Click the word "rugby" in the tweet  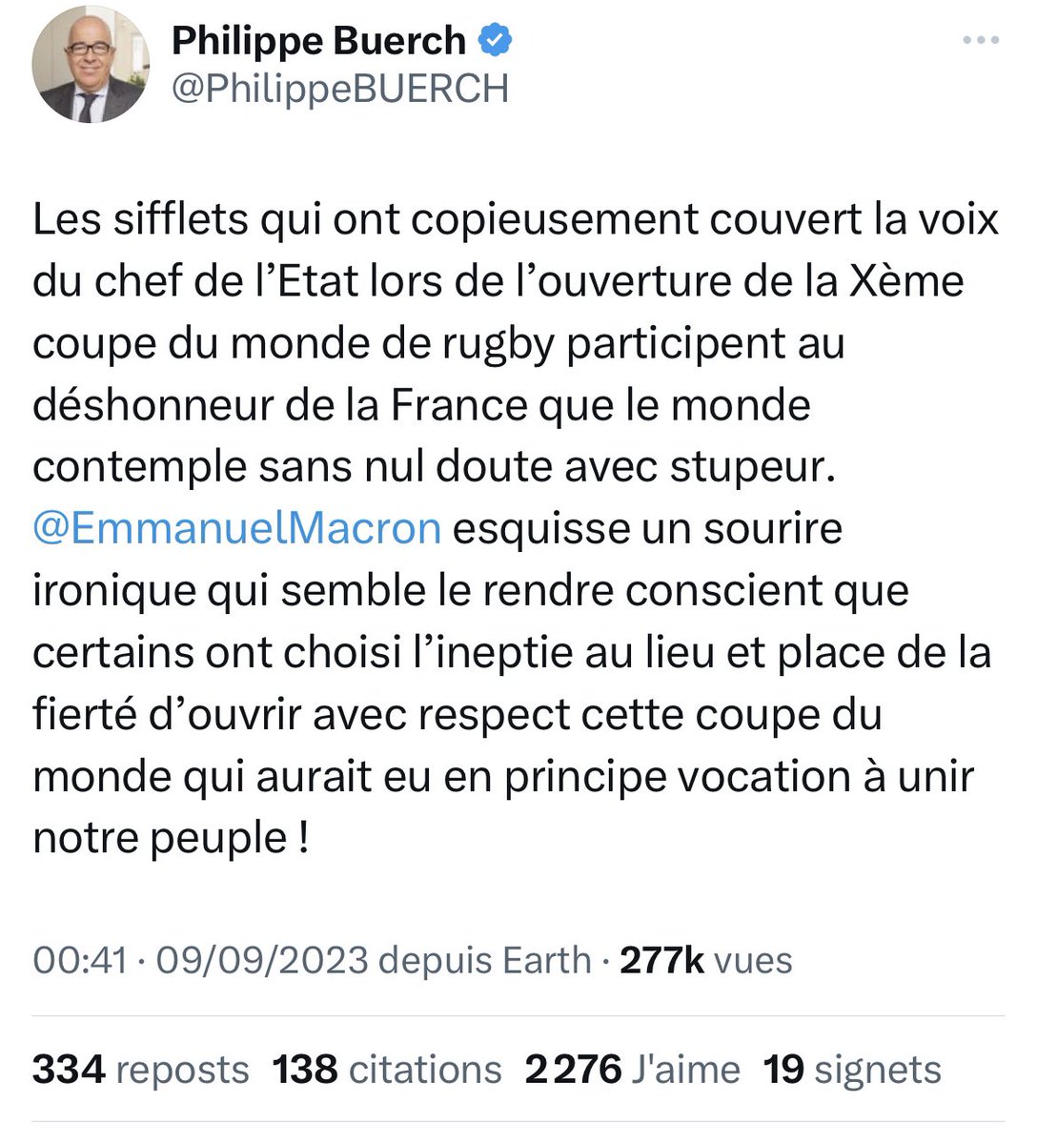click(x=499, y=343)
